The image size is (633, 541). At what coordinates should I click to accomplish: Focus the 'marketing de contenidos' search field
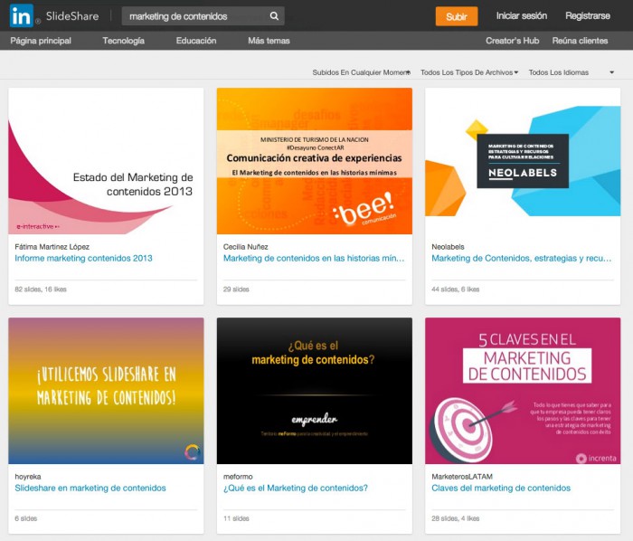(203, 16)
